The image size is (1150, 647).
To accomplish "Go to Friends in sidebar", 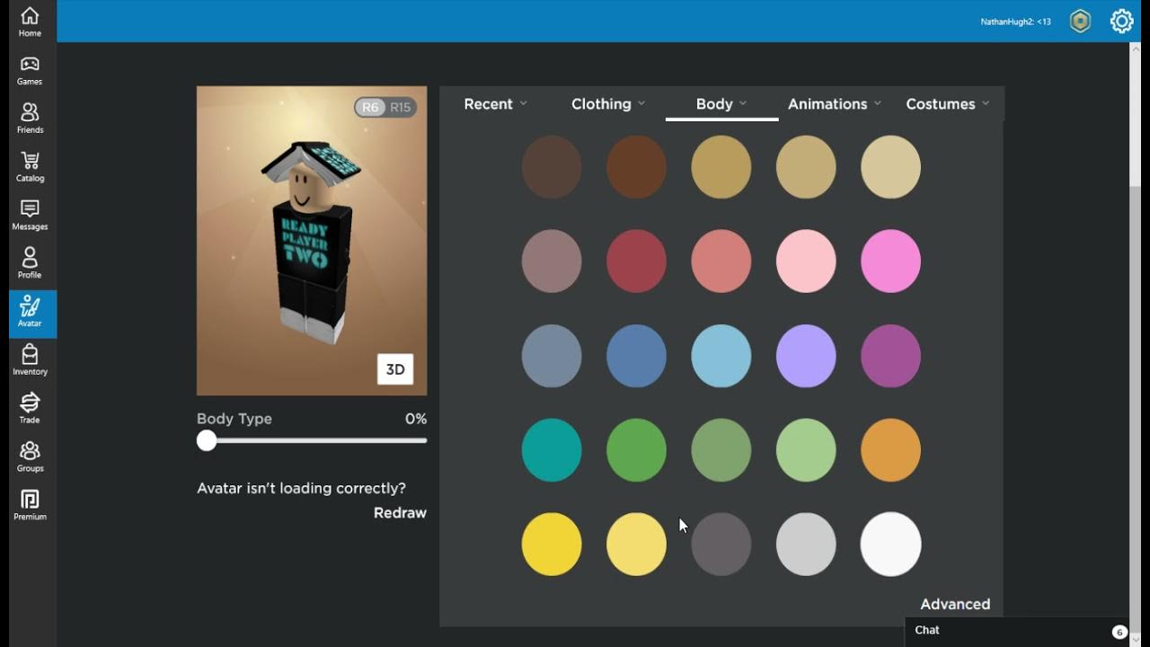I will [30, 119].
